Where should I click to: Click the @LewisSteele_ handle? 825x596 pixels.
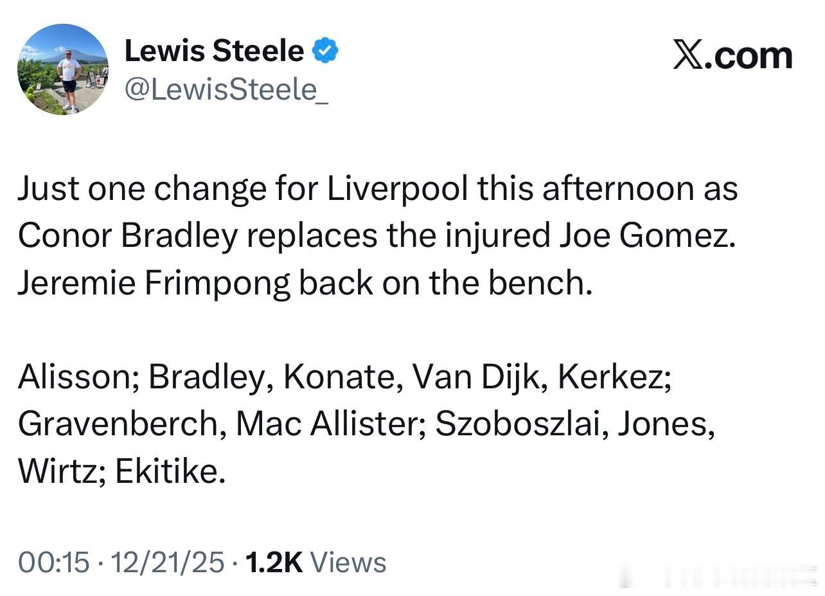click(x=226, y=88)
